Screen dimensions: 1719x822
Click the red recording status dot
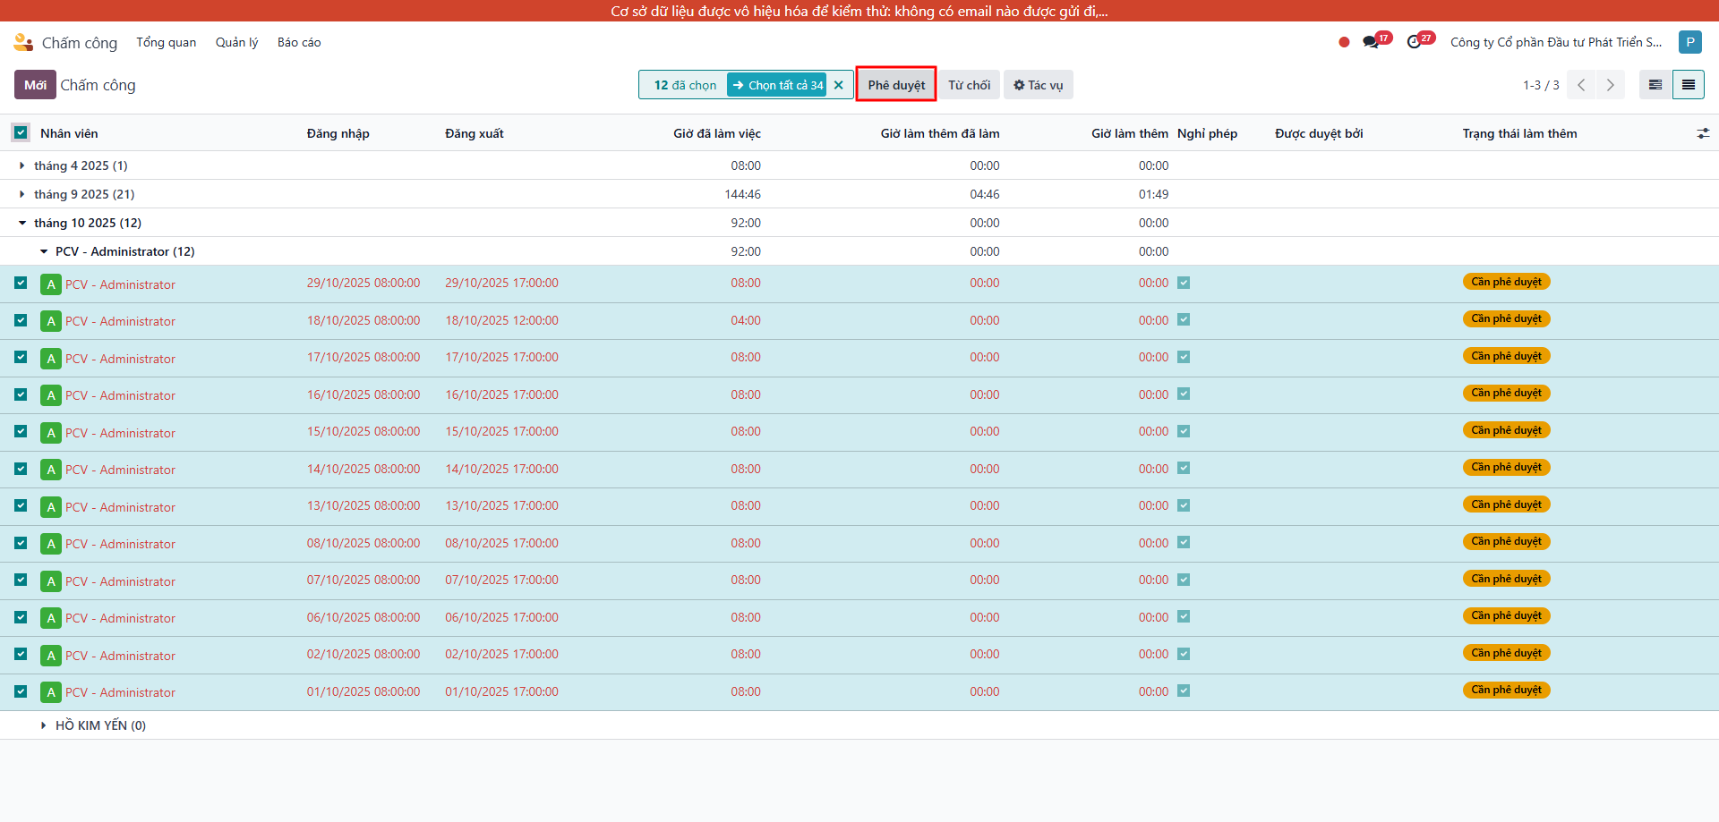[1344, 42]
